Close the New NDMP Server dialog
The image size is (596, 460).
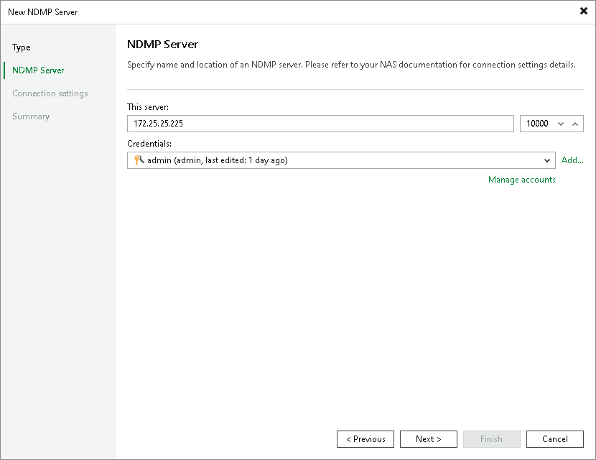(x=584, y=11)
